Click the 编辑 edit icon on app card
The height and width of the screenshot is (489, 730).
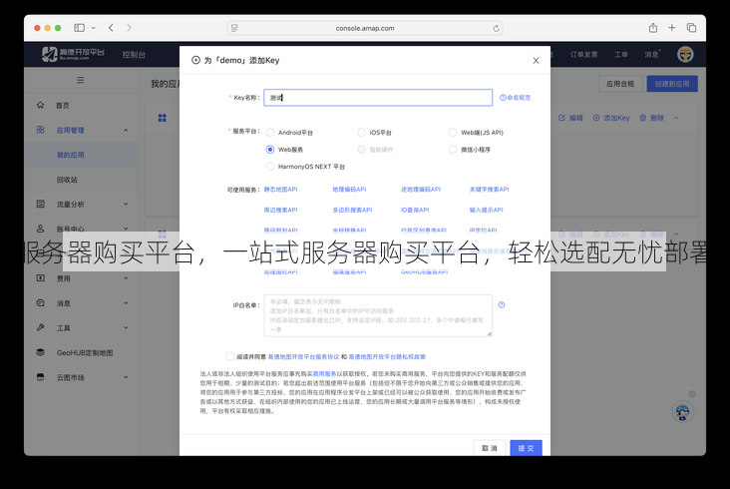coord(561,118)
